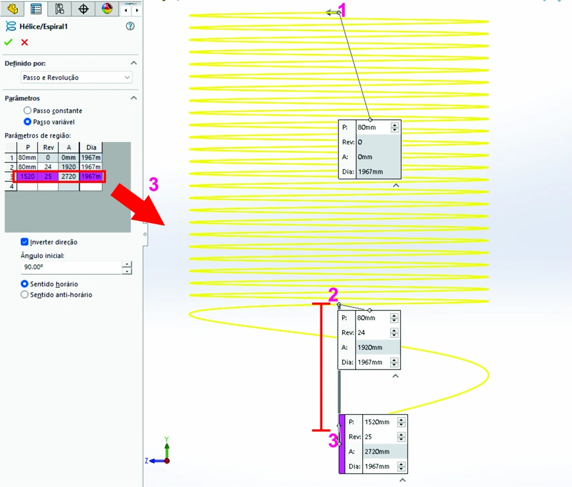The image size is (572, 487).
Task: Toggle the Inverter direção checkbox
Action: pos(24,241)
